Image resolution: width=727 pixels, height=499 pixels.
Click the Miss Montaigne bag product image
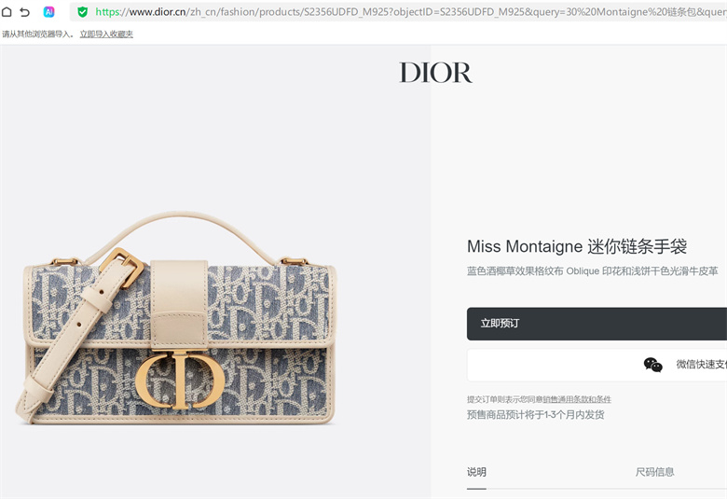pos(176,318)
